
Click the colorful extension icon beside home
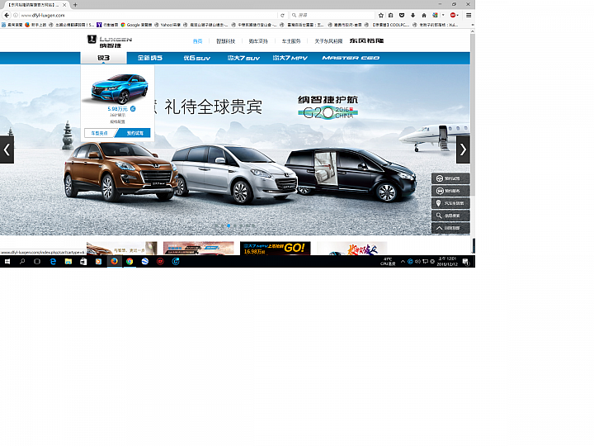(436, 15)
